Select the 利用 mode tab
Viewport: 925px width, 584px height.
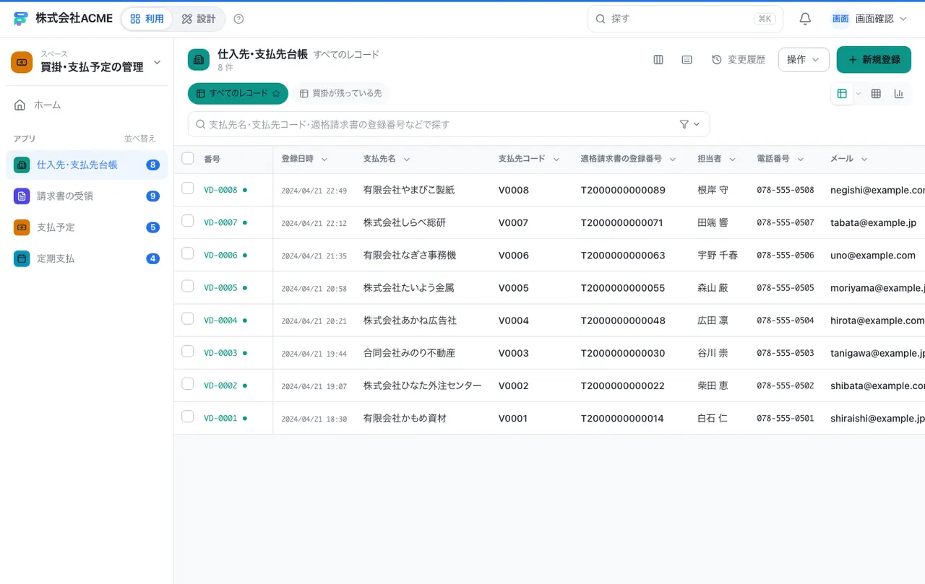[147, 19]
